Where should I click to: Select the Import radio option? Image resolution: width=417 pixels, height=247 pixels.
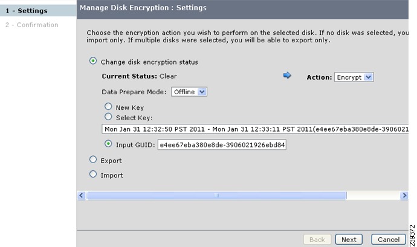tap(93, 174)
